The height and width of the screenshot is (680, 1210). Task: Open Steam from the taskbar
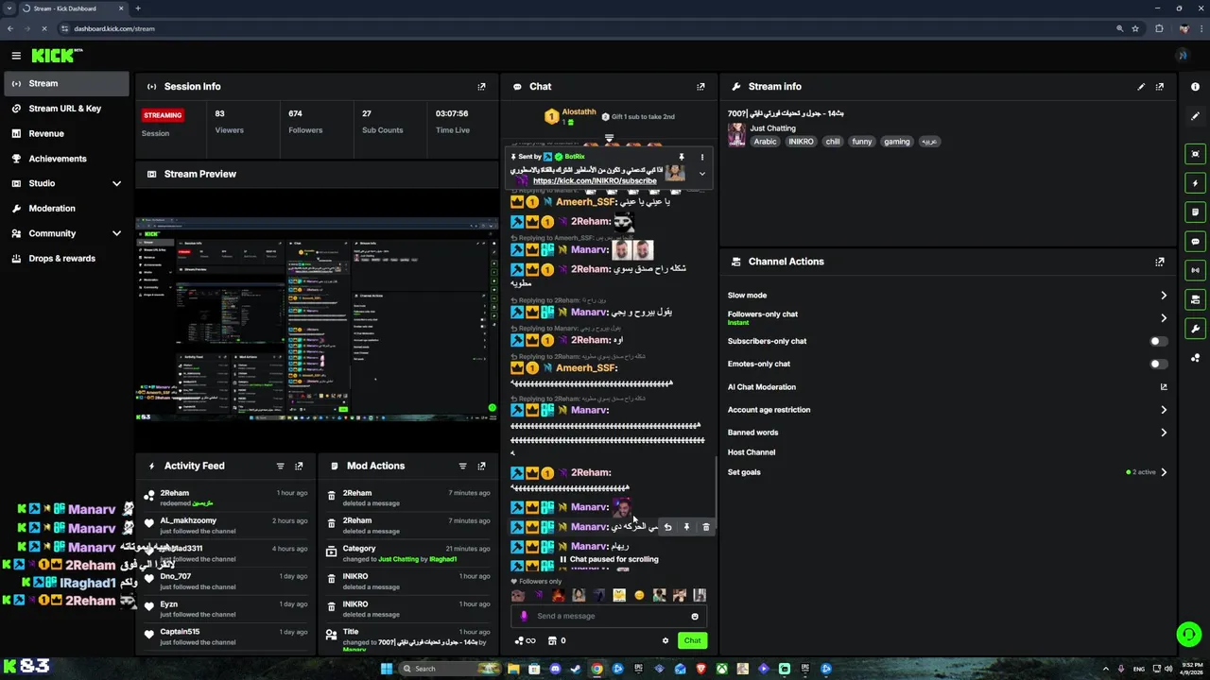576,669
